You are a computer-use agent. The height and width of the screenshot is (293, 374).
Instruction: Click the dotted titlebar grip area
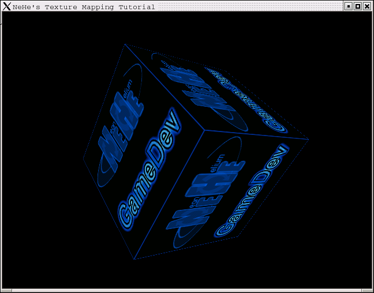pos(250,6)
